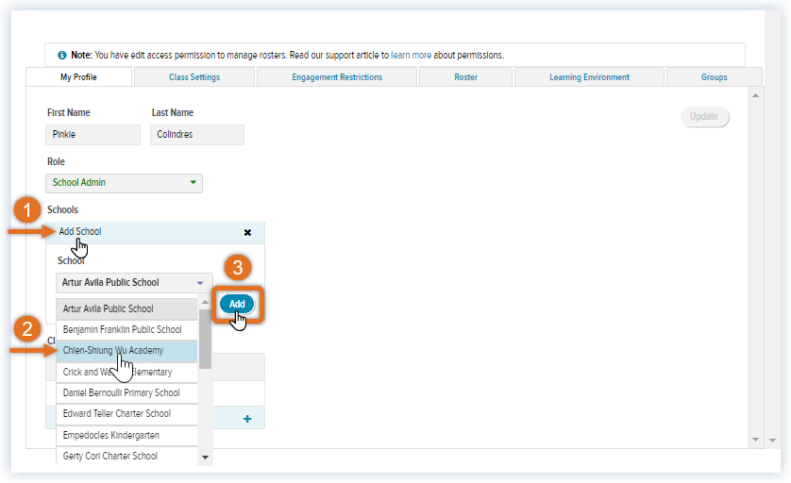
Task: Open the Class Settings tab
Action: click(194, 77)
